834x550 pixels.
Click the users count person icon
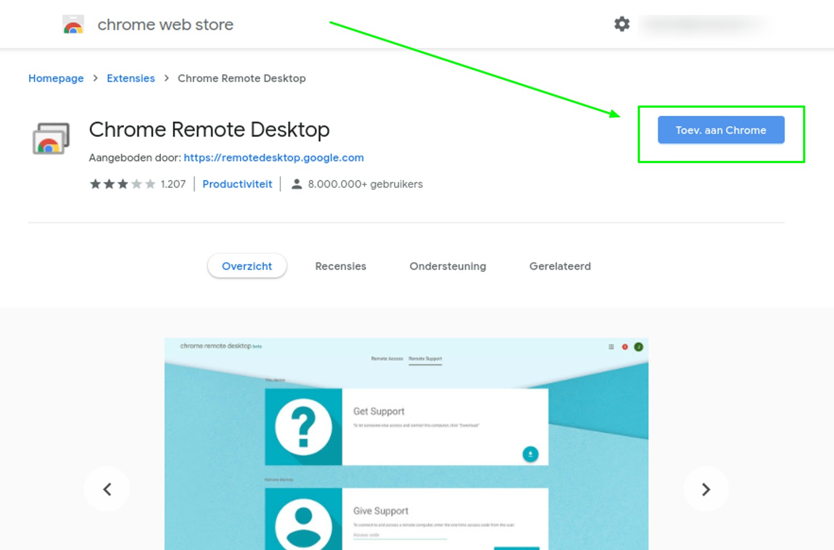pyautogui.click(x=295, y=184)
